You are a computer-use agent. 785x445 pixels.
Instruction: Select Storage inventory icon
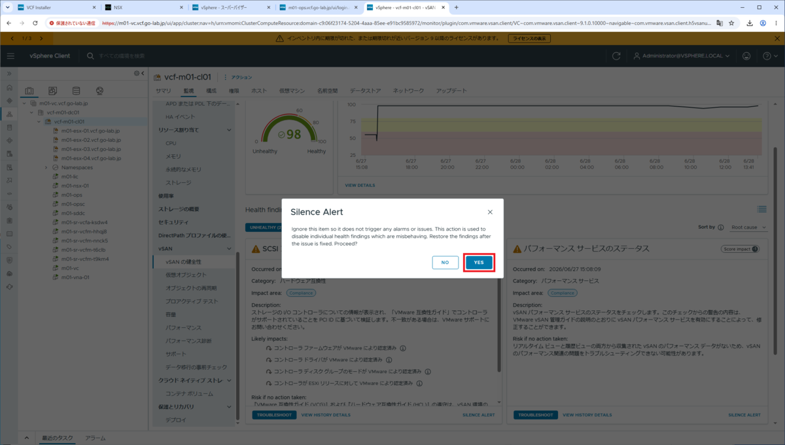76,91
